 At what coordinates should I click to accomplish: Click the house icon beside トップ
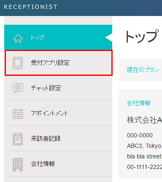[18, 38]
